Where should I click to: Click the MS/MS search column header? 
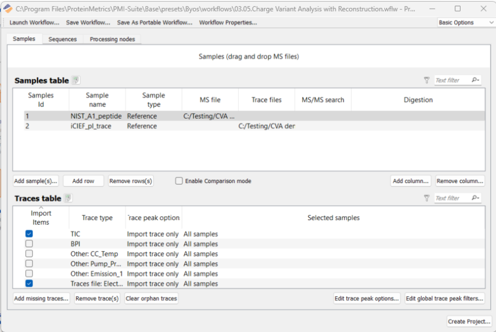(x=322, y=99)
